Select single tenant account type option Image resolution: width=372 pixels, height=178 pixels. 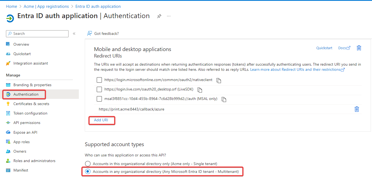coord(88,164)
